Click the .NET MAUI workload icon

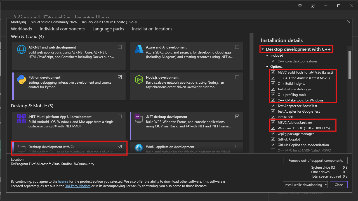click(x=22, y=119)
